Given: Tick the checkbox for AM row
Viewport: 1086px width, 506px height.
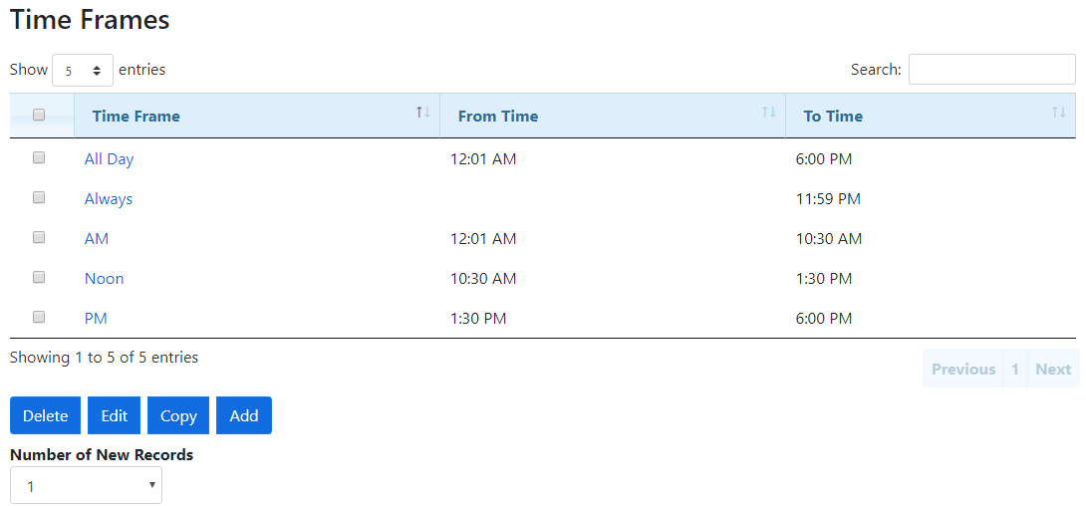Looking at the screenshot, I should (x=39, y=237).
